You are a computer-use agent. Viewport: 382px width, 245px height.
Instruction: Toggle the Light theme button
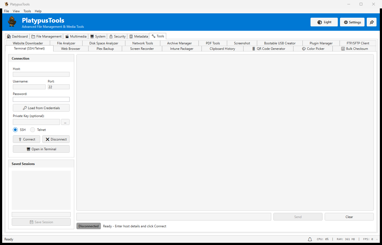324,22
